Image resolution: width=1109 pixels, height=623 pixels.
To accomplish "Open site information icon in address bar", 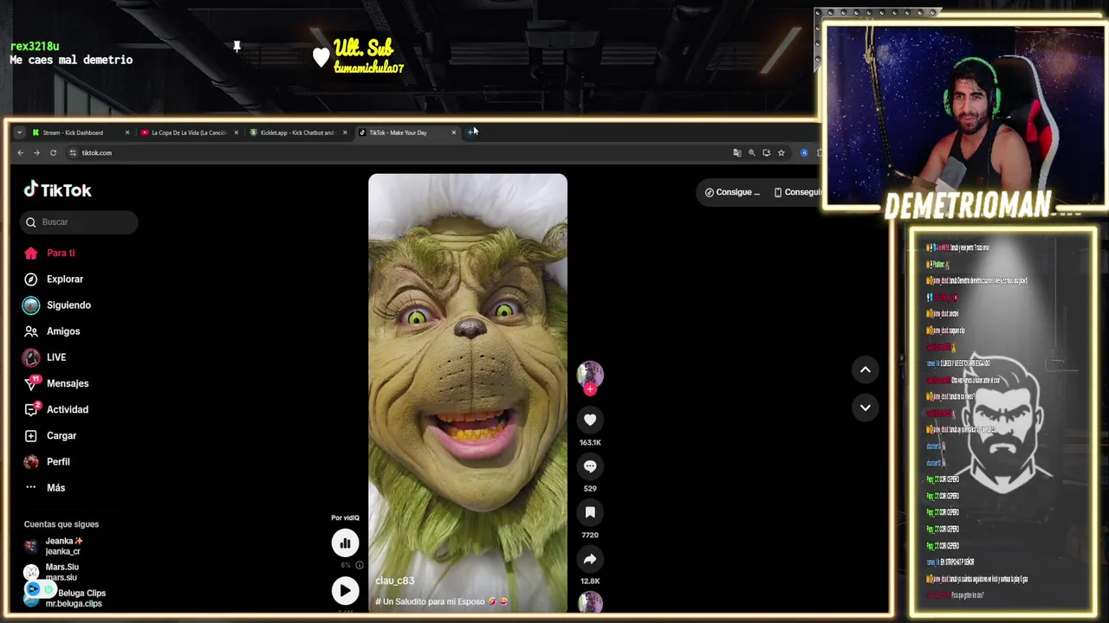I will pos(73,153).
